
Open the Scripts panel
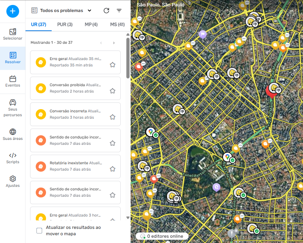13,158
